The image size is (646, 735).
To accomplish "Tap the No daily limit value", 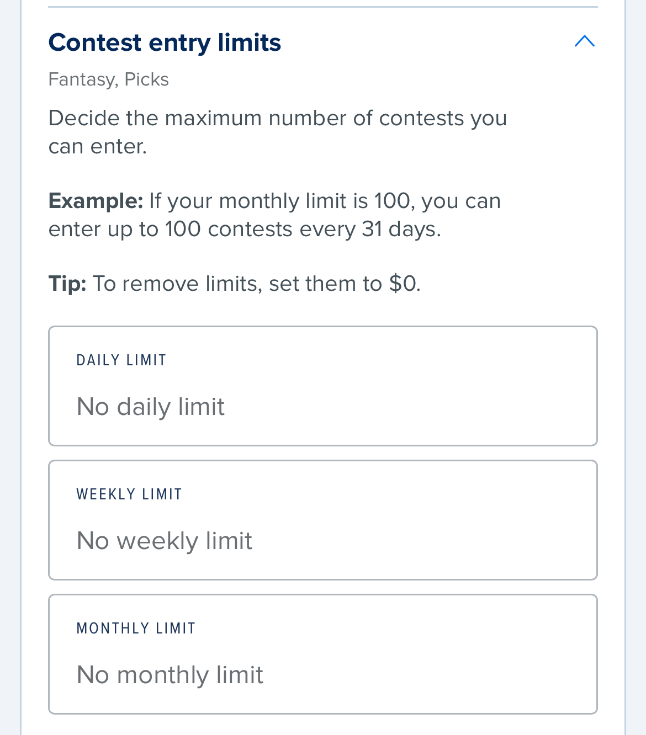I will 150,407.
